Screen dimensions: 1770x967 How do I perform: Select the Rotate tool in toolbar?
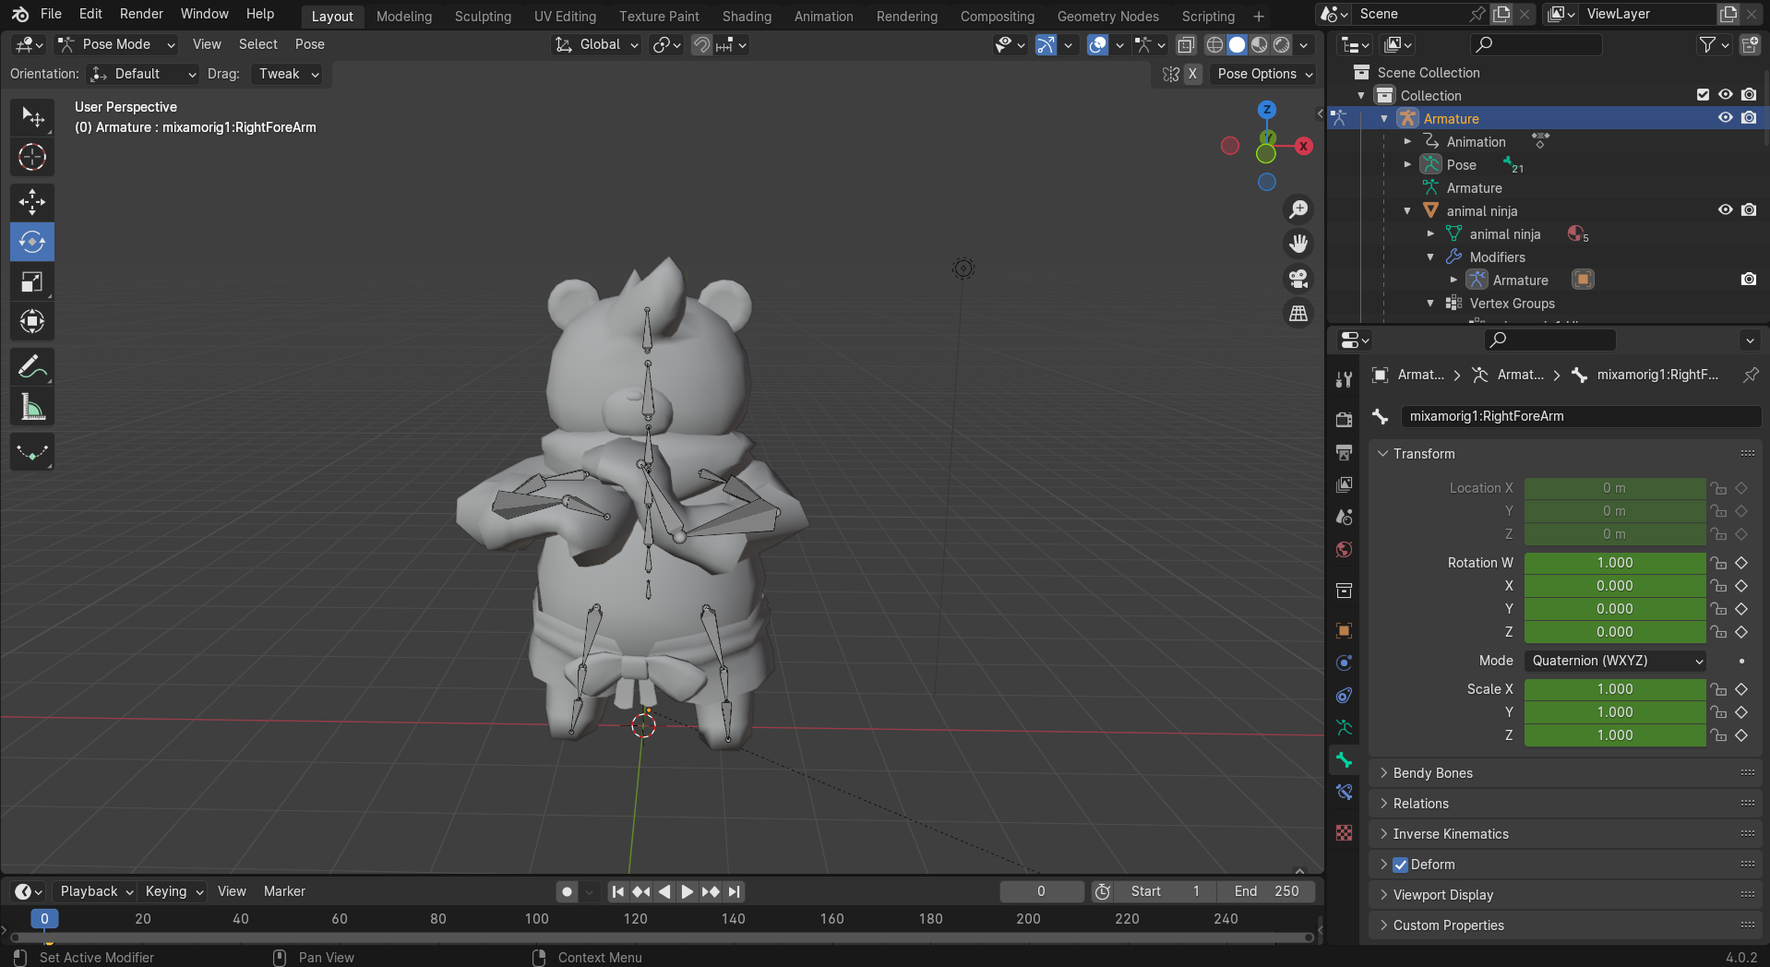[x=32, y=242]
